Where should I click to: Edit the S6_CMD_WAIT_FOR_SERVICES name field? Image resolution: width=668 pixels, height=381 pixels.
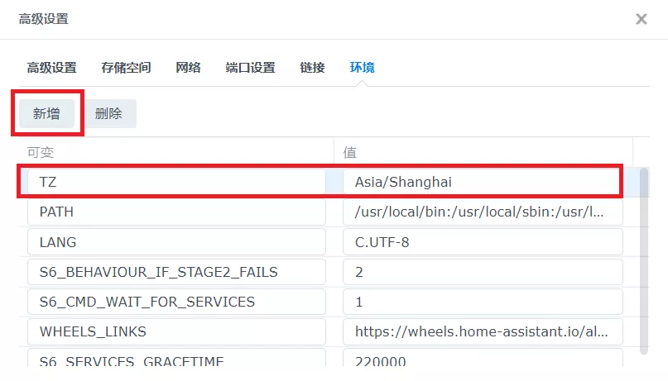click(x=177, y=302)
